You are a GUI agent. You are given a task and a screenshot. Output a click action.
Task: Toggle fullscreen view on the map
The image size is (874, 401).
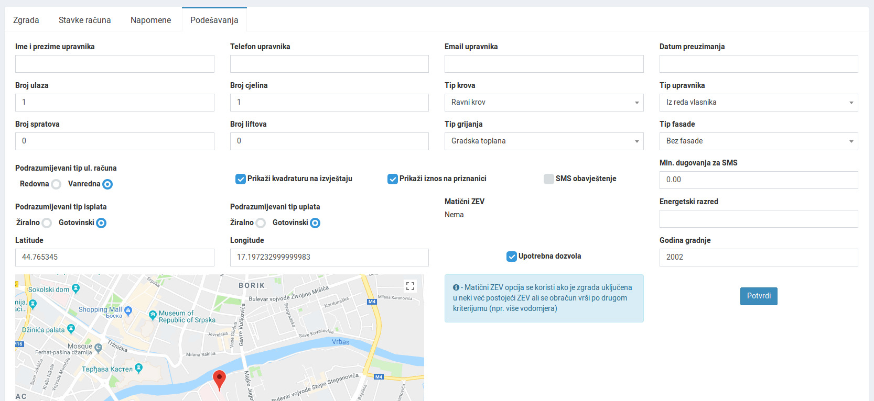[x=410, y=286]
